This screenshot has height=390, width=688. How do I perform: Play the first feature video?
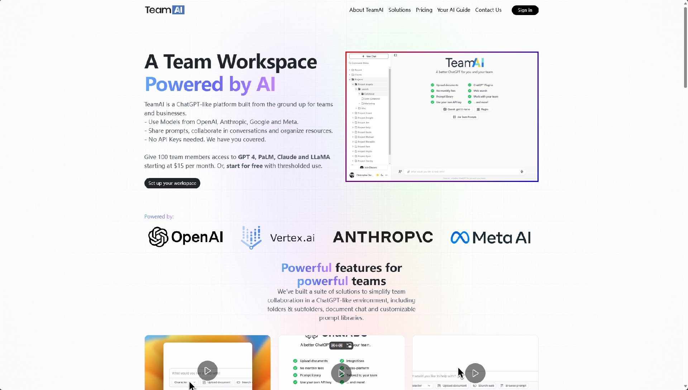[207, 370]
